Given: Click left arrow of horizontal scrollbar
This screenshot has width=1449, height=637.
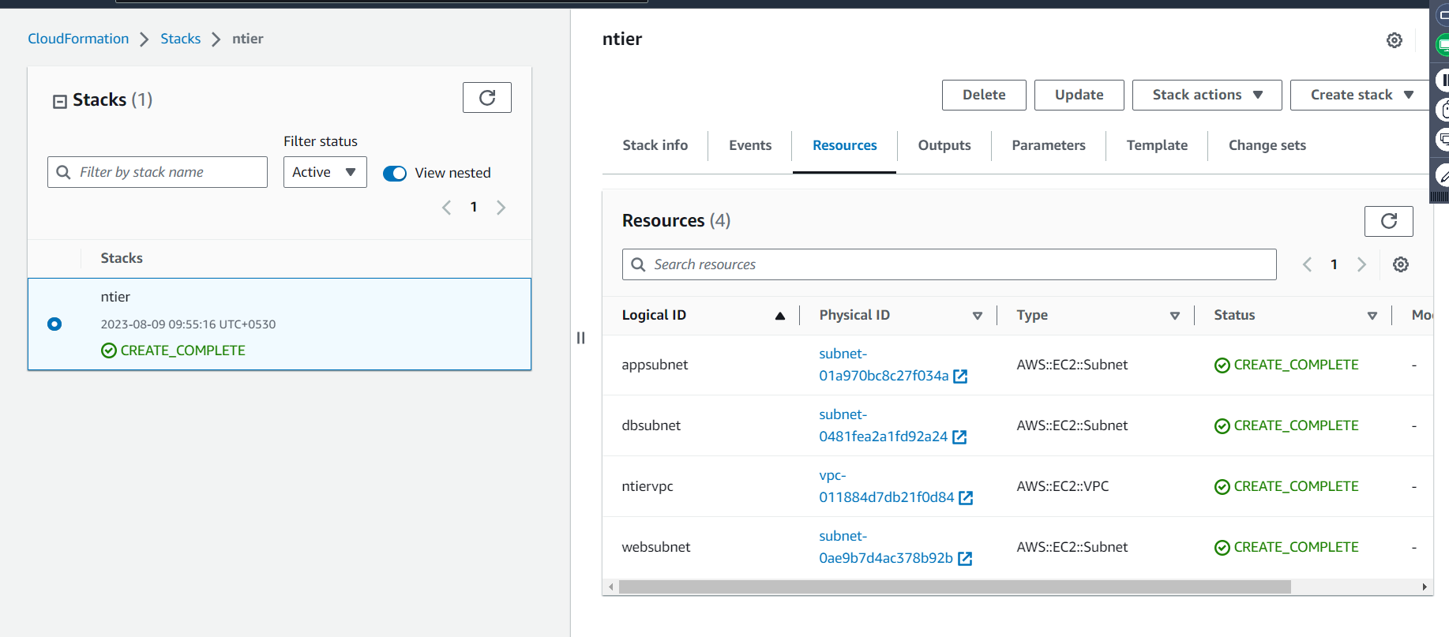Looking at the screenshot, I should pyautogui.click(x=610, y=587).
